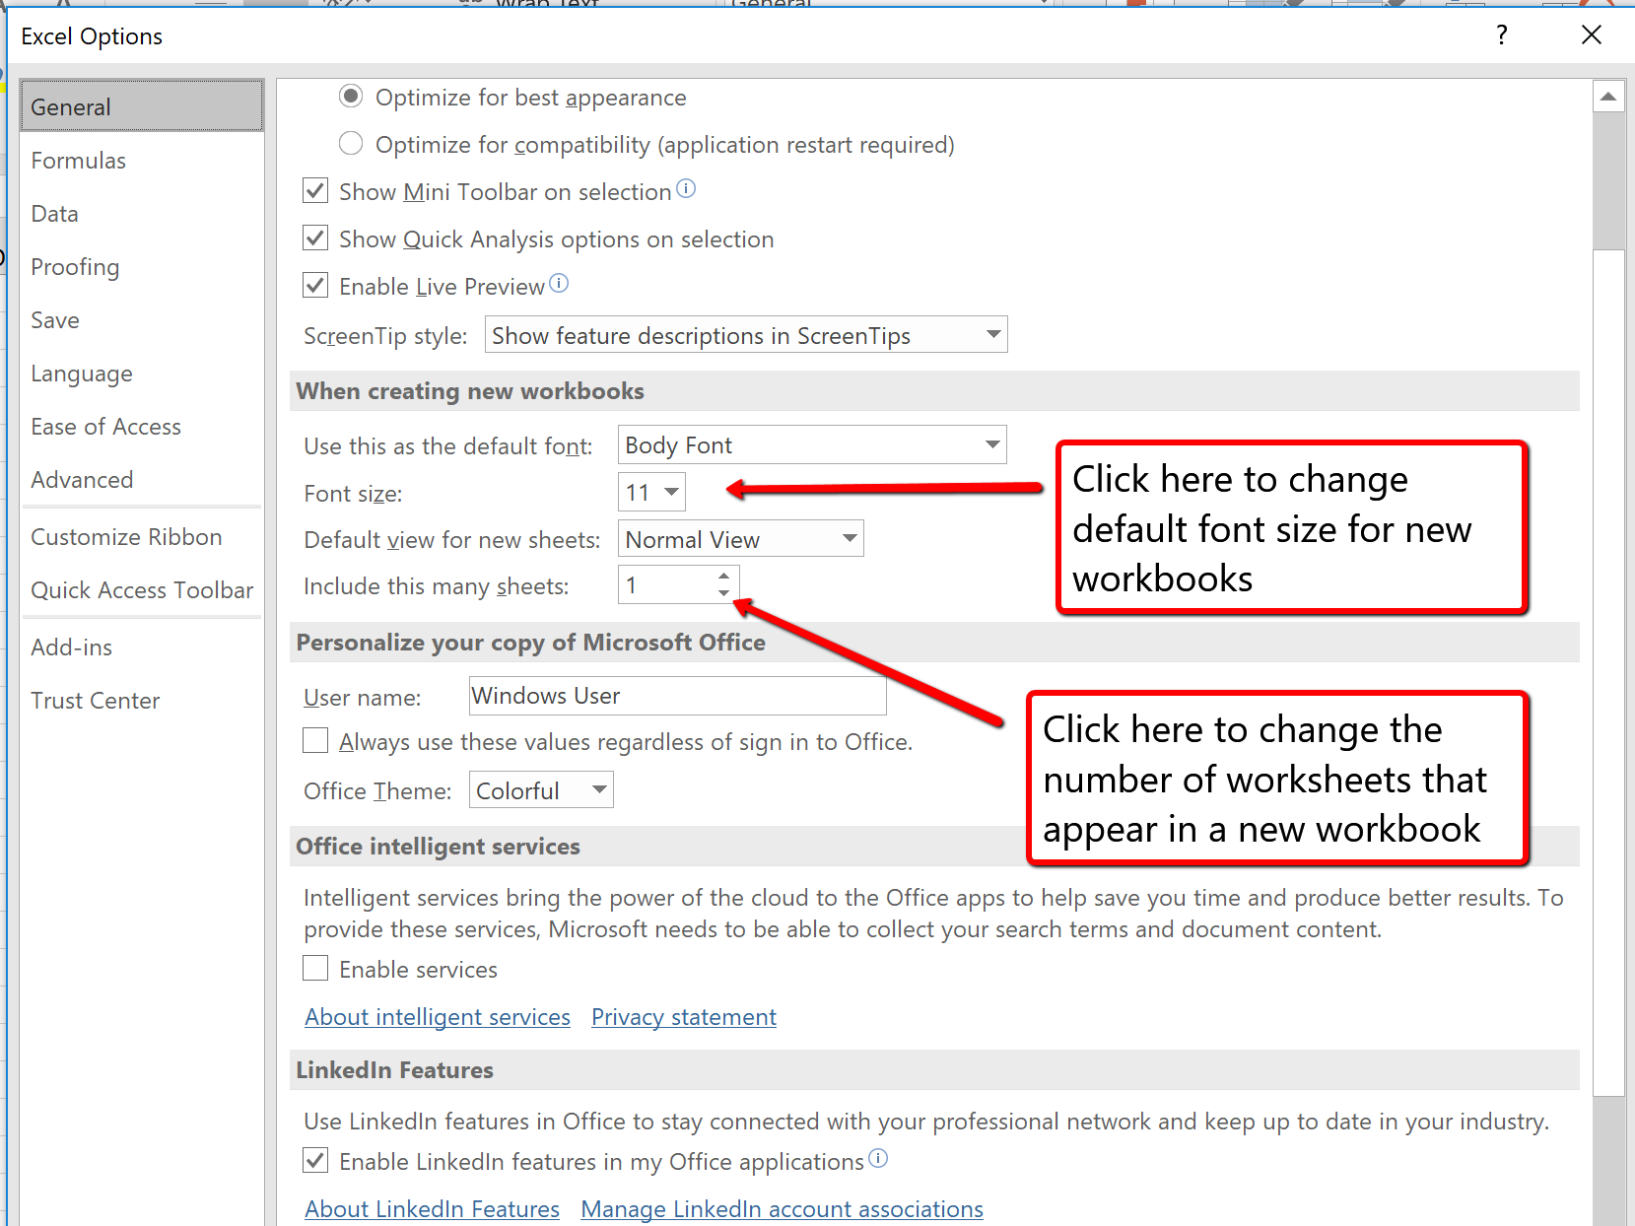Screen dimensions: 1635x1226
Task: Open the ScreenTip style dropdown
Action: (x=746, y=335)
